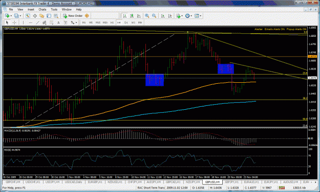Select the Fibonacci Retracement tool
Viewport: 320px width, 192px height.
(51, 22)
